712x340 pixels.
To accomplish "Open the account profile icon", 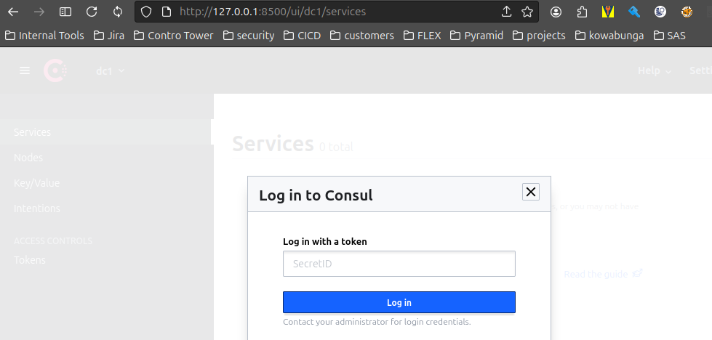I will tap(556, 12).
